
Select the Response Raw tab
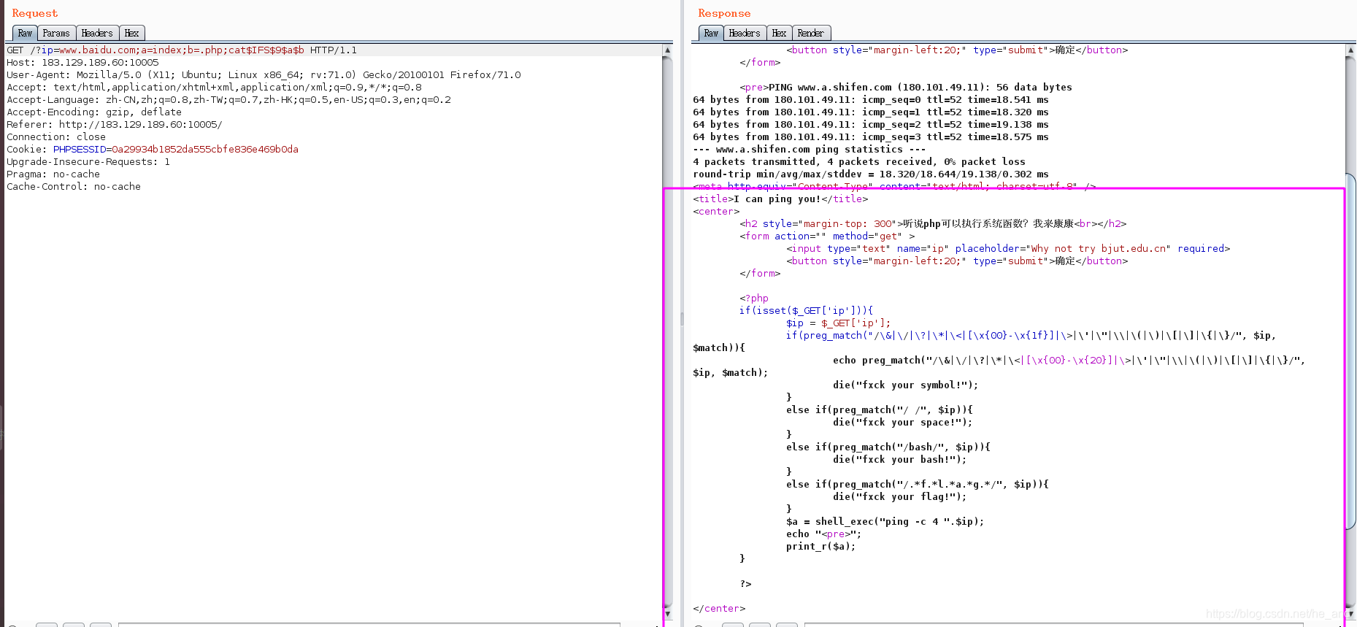click(711, 33)
